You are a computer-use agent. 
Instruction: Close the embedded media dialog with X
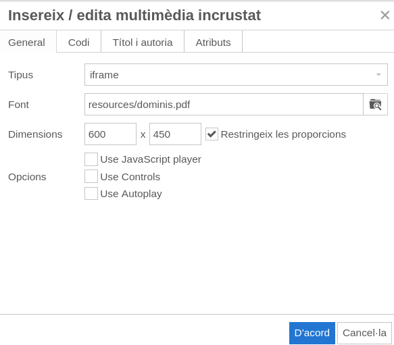pos(385,15)
